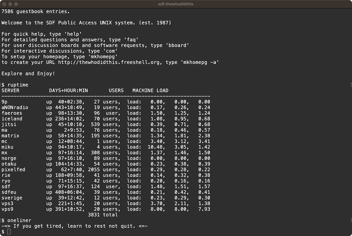Viewport: 352px width, 236px height.
Task: Click the USERS column header
Action: (x=116, y=90)
